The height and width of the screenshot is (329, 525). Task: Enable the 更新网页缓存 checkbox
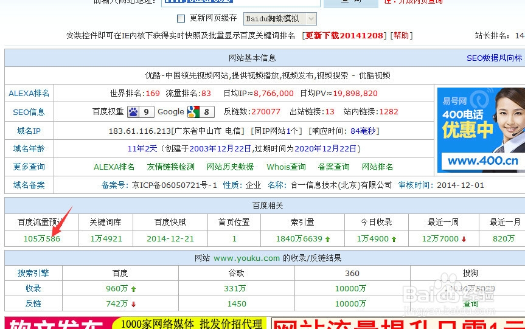[181, 18]
